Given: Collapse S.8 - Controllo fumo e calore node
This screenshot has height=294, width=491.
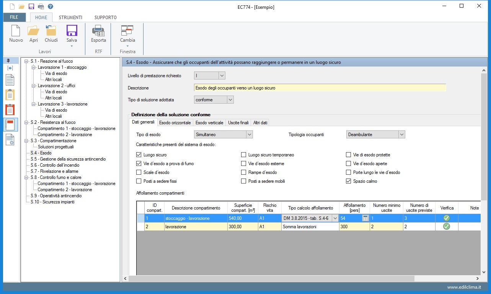Looking at the screenshot, I should [x=26, y=177].
